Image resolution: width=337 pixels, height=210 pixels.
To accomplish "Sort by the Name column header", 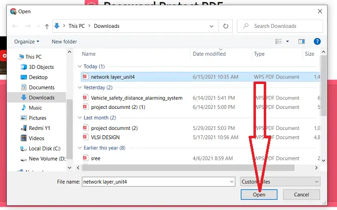I will click(88, 54).
